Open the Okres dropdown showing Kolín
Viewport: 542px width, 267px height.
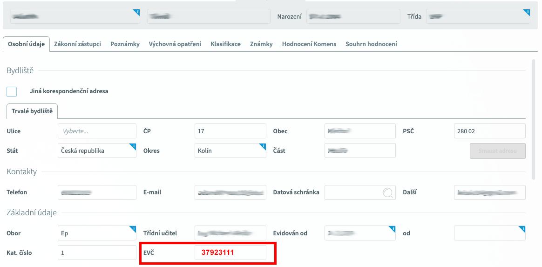click(230, 151)
